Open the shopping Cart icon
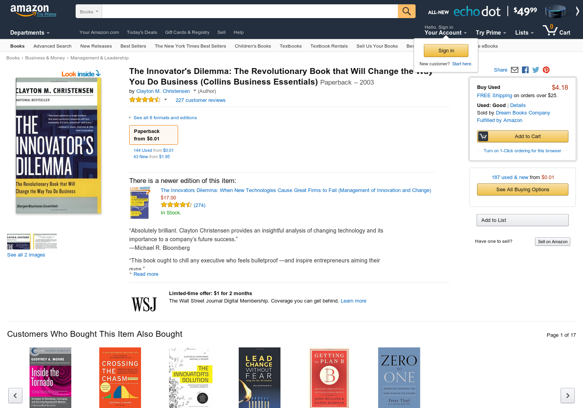 [556, 30]
